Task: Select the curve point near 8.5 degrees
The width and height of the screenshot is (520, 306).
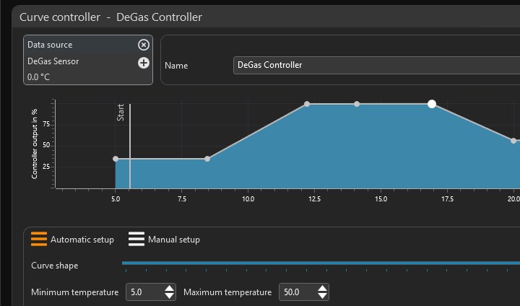Action: pyautogui.click(x=207, y=159)
